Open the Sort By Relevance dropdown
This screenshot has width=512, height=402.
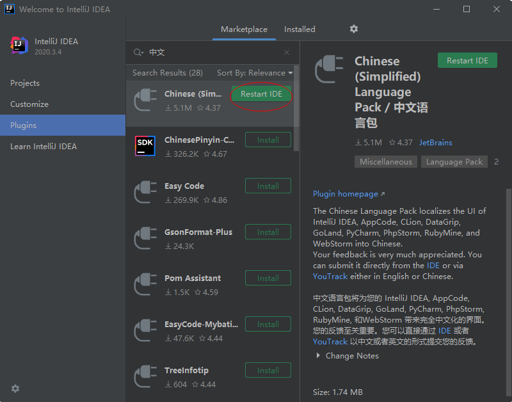[x=255, y=73]
